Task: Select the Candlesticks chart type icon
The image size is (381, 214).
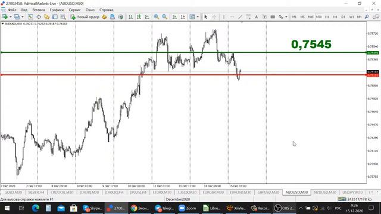Action: [x=139, y=17]
